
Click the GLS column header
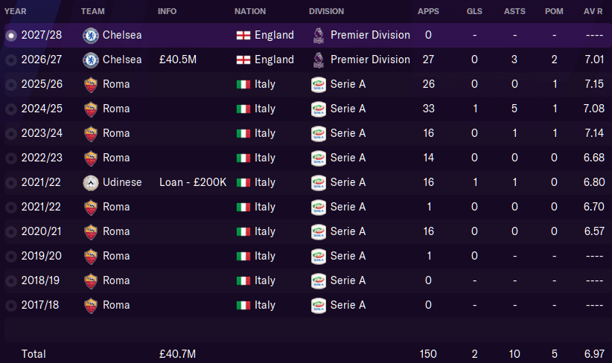[x=474, y=11]
